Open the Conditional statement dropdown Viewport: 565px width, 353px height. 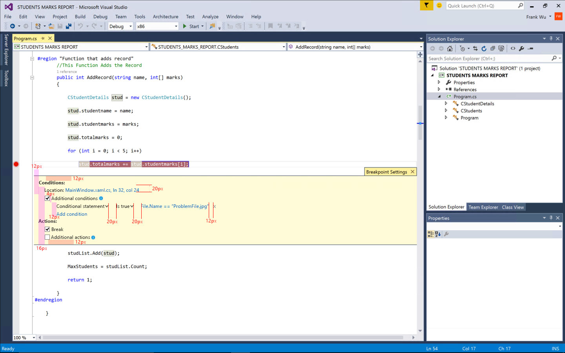point(82,206)
